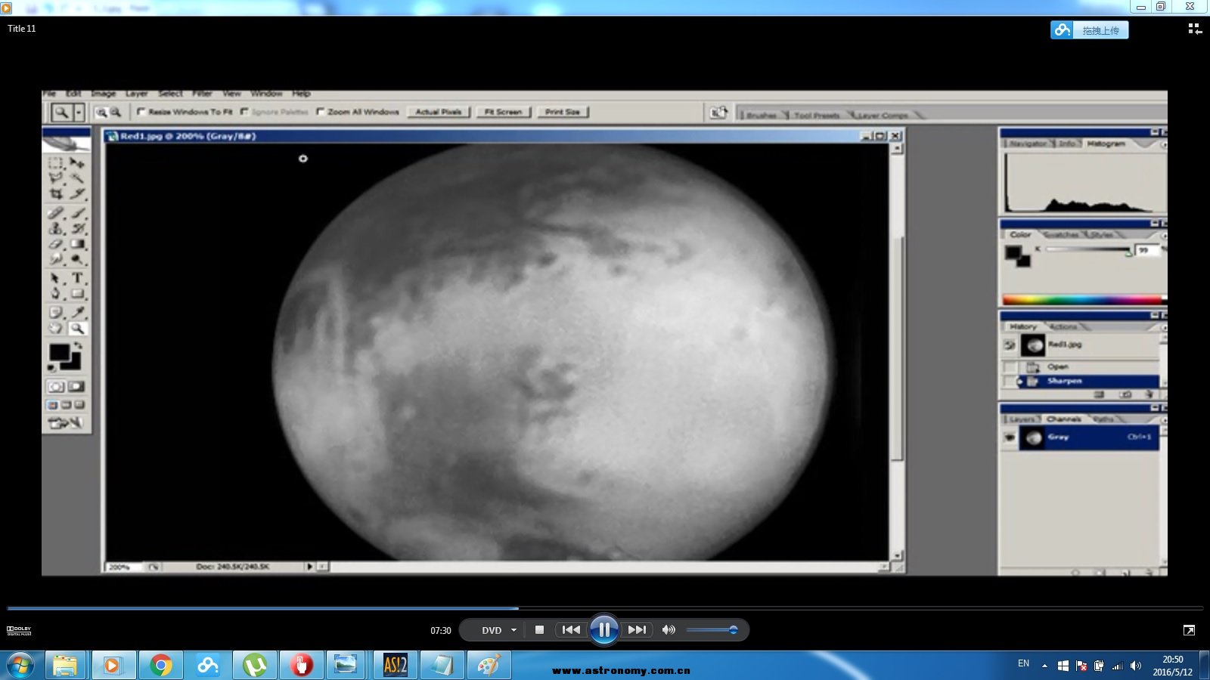This screenshot has width=1210, height=680.
Task: Open the Filter menu
Action: click(202, 94)
